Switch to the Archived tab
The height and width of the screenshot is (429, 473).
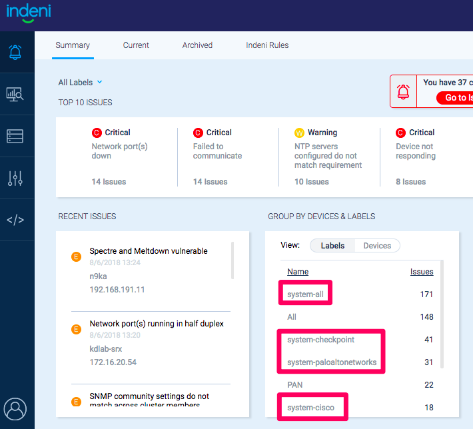tap(197, 45)
